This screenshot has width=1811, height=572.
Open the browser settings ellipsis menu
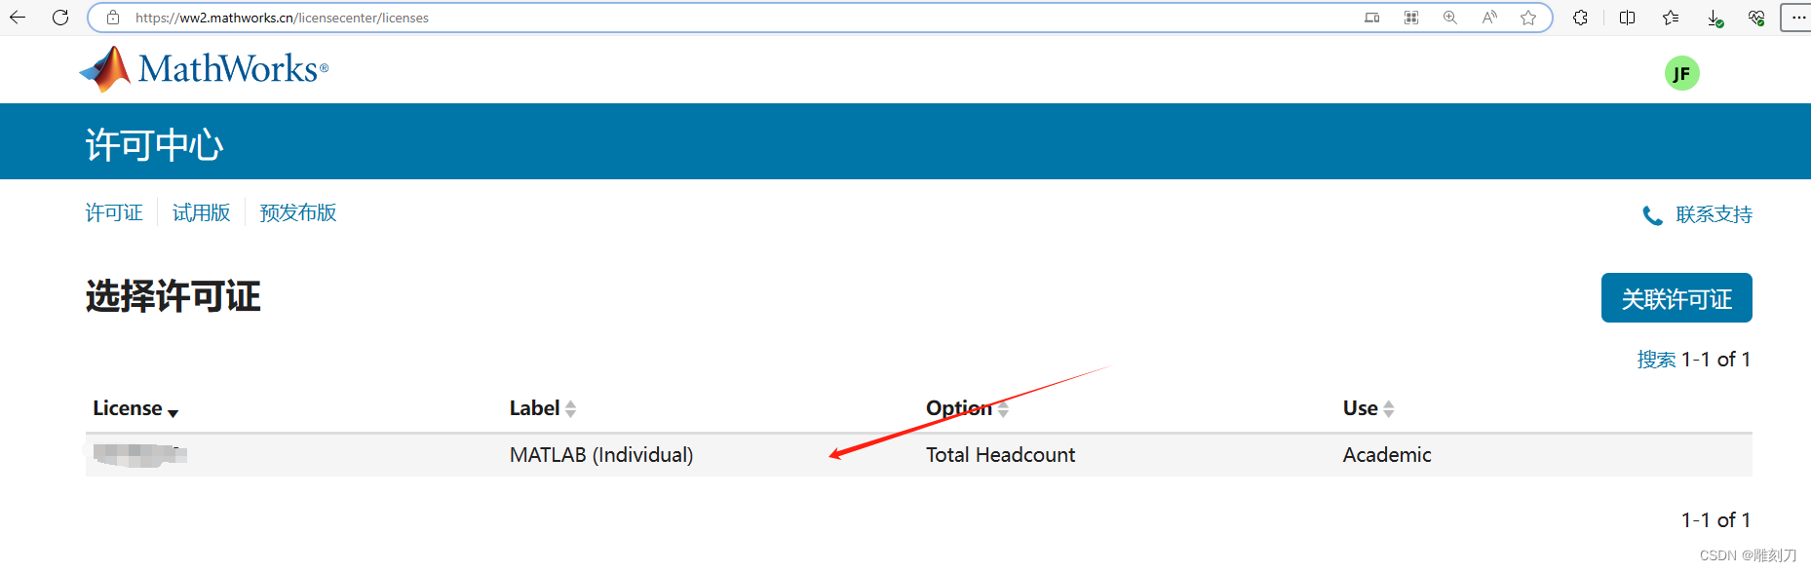[x=1798, y=18]
